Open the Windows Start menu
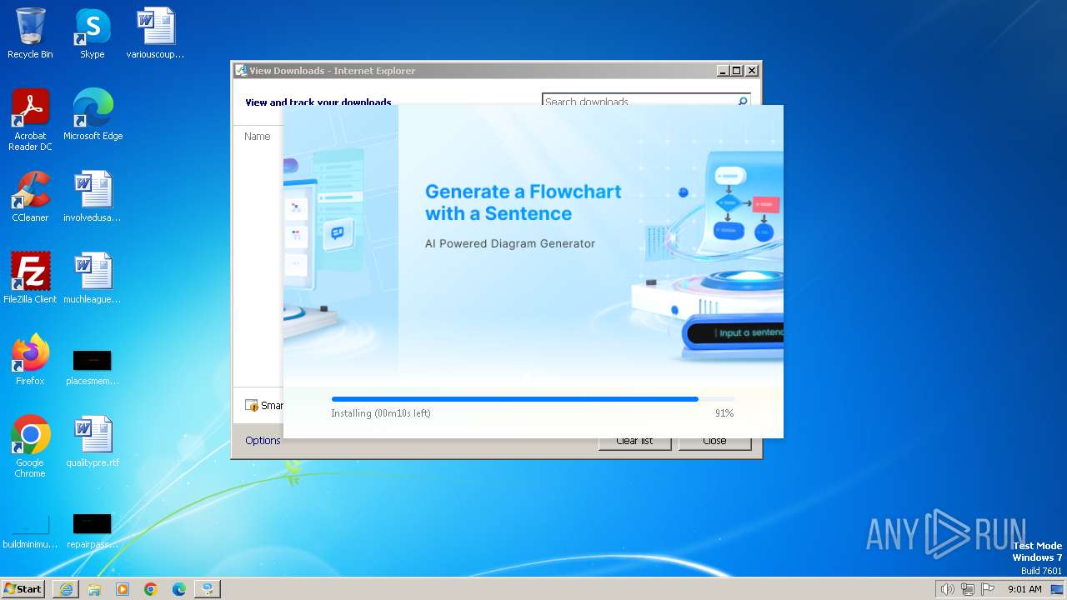1067x600 pixels. pos(23,589)
